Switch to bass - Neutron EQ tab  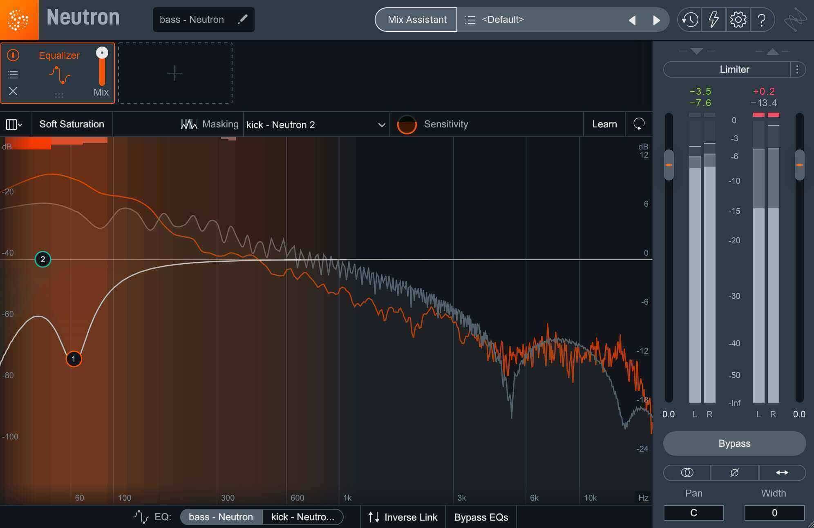point(221,517)
